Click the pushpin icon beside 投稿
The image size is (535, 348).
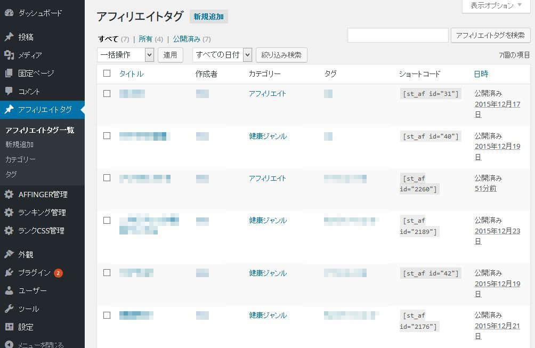(9, 37)
